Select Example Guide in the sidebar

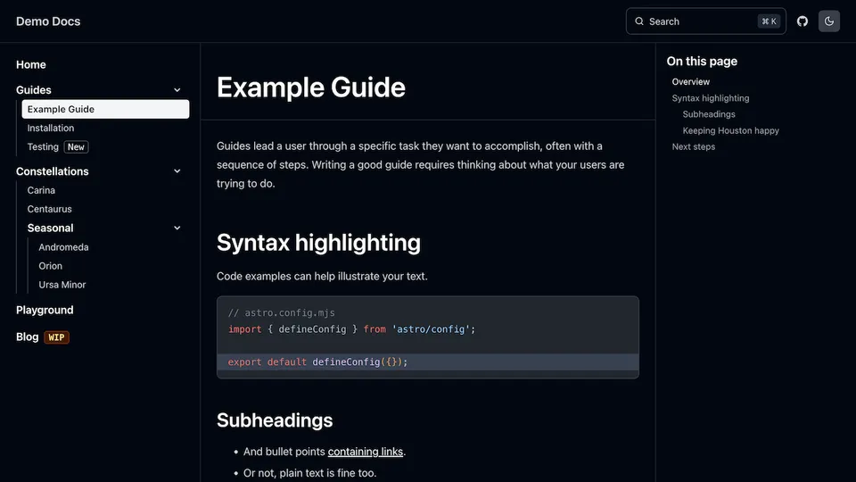point(61,110)
